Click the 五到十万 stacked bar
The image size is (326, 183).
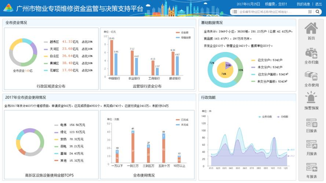coord(164,148)
